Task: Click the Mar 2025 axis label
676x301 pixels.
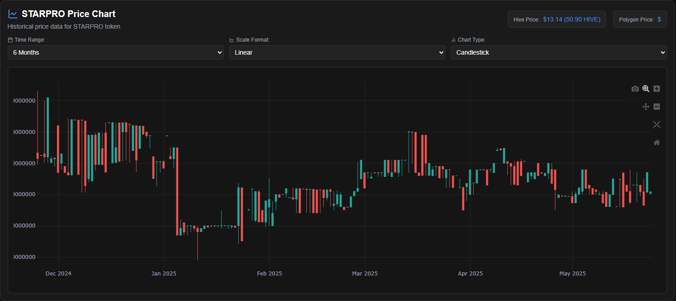Action: 365,273
